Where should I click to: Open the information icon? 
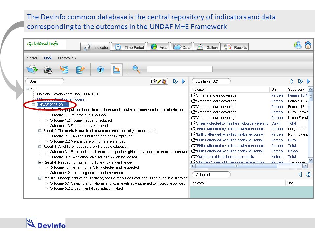100,69
